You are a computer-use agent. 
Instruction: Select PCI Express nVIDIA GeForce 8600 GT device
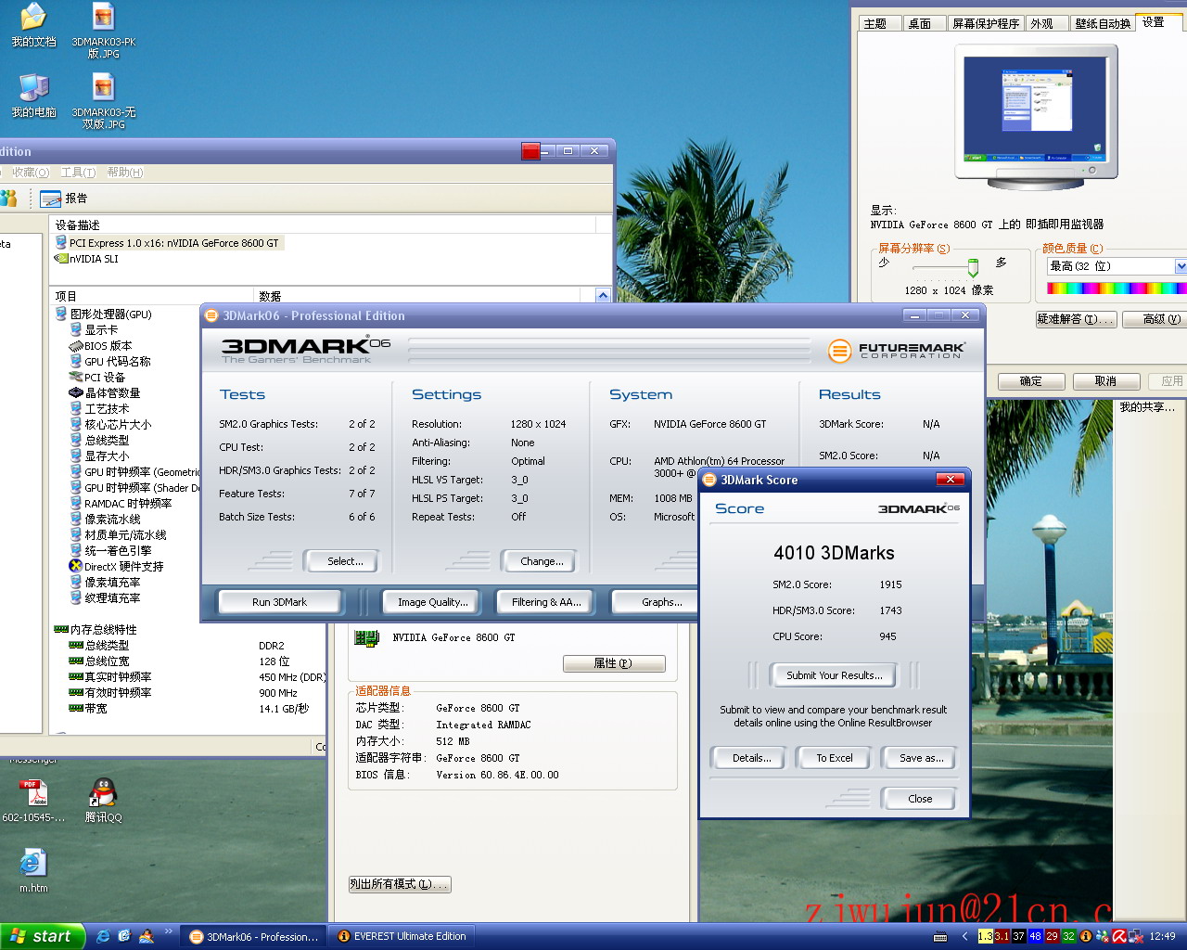[172, 243]
